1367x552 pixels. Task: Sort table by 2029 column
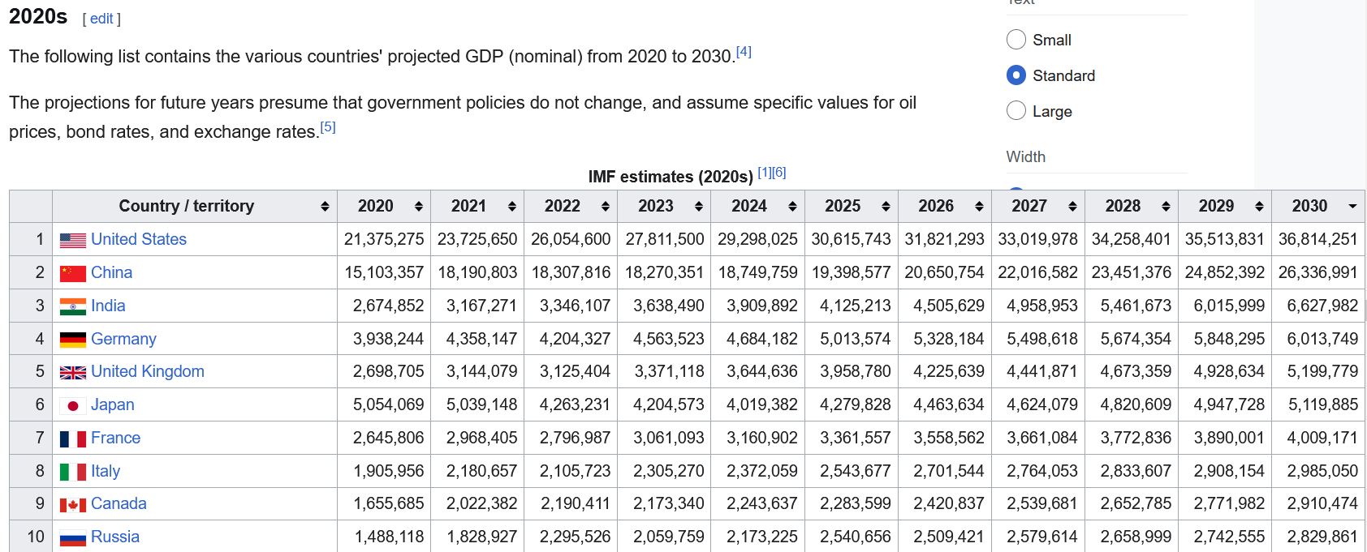click(1225, 206)
